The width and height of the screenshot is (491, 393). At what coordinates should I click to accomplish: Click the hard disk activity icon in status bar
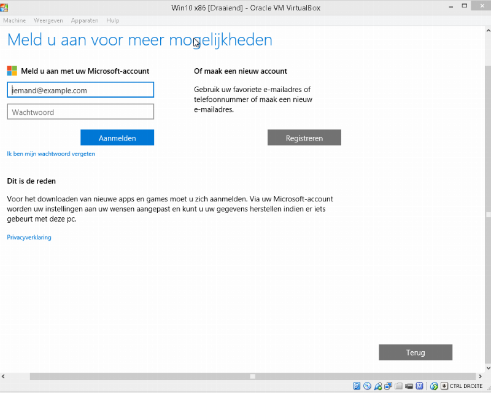tap(357, 386)
